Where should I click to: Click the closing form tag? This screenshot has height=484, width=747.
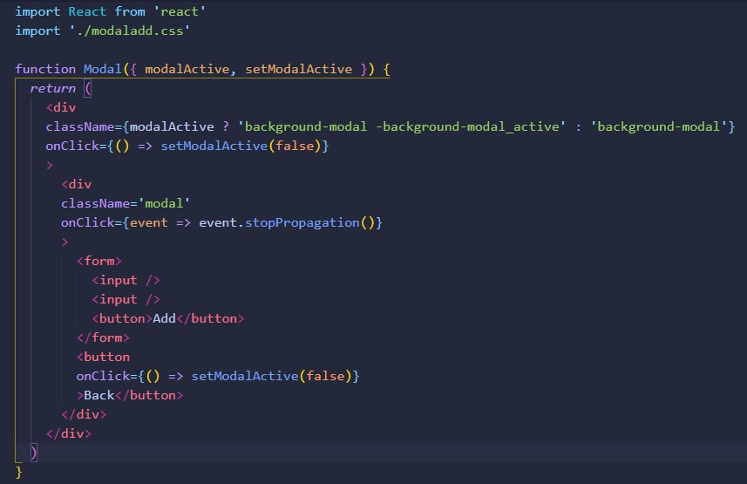(103, 337)
